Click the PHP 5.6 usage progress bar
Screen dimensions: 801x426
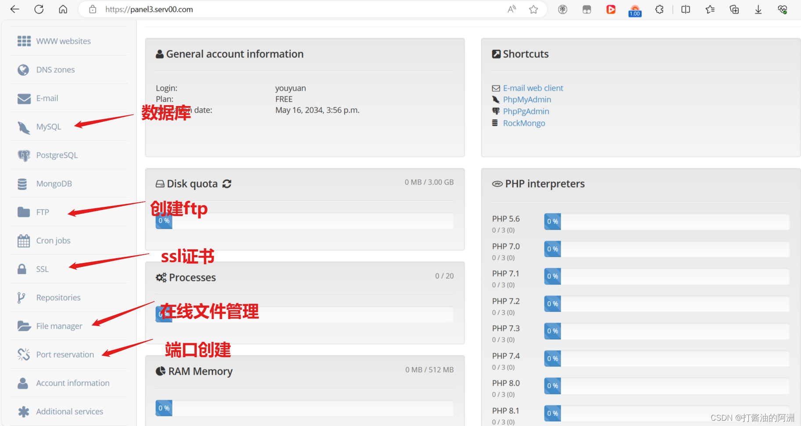tap(667, 221)
